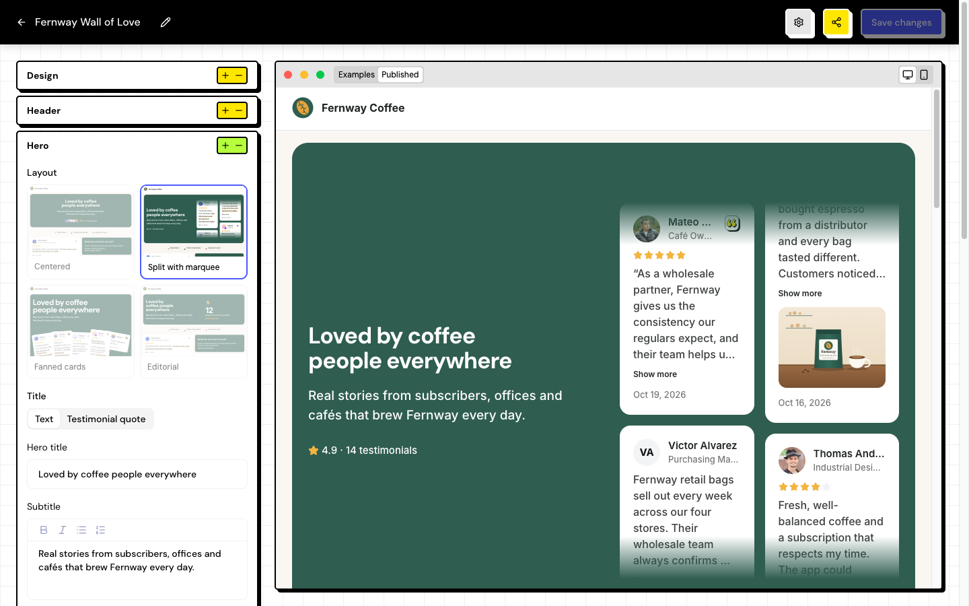This screenshot has height=606, width=969.
Task: Choose the Fanned cards layout
Action: (x=81, y=331)
